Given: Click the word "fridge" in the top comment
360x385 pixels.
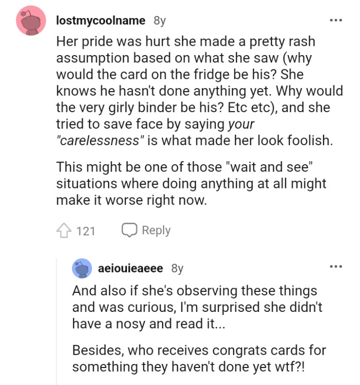Looking at the screenshot, I should point(204,74).
